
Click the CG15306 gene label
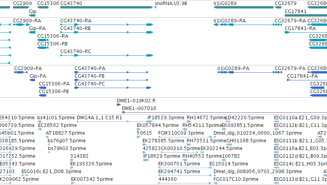click(48, 3)
